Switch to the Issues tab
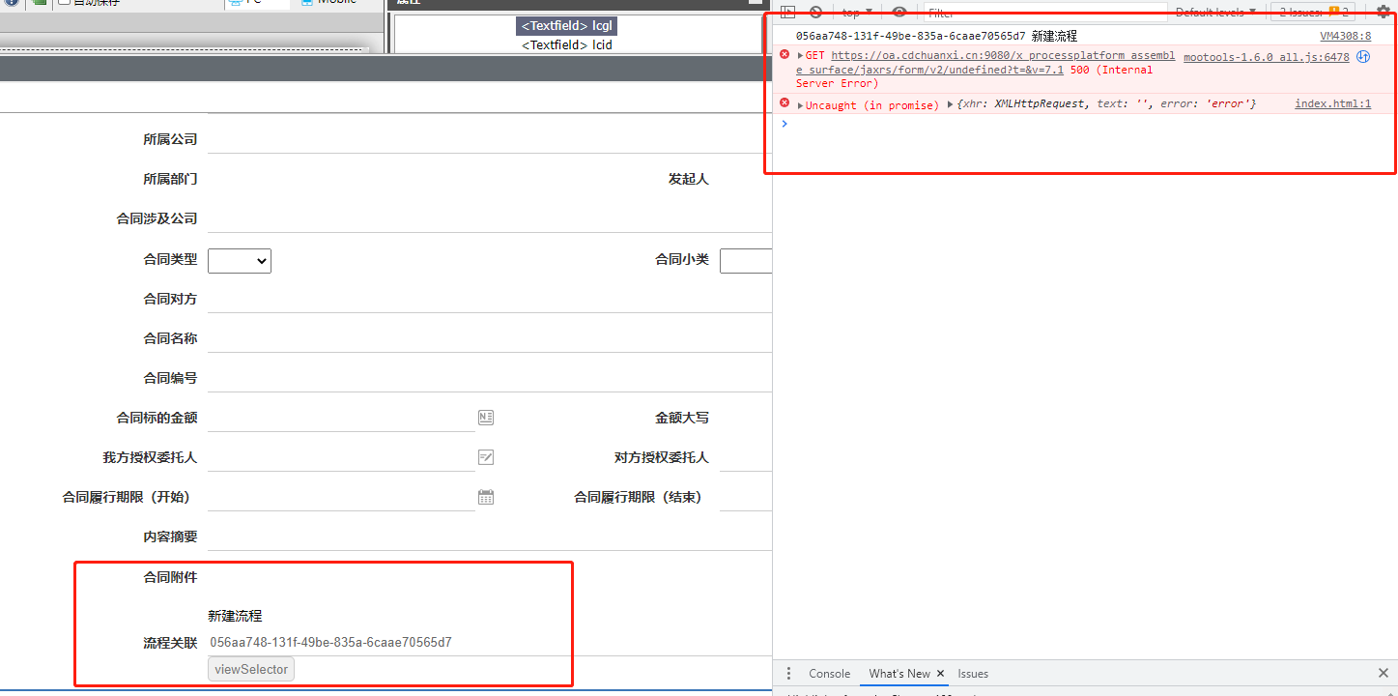Screen dimensions: 1398x696 click(972, 673)
